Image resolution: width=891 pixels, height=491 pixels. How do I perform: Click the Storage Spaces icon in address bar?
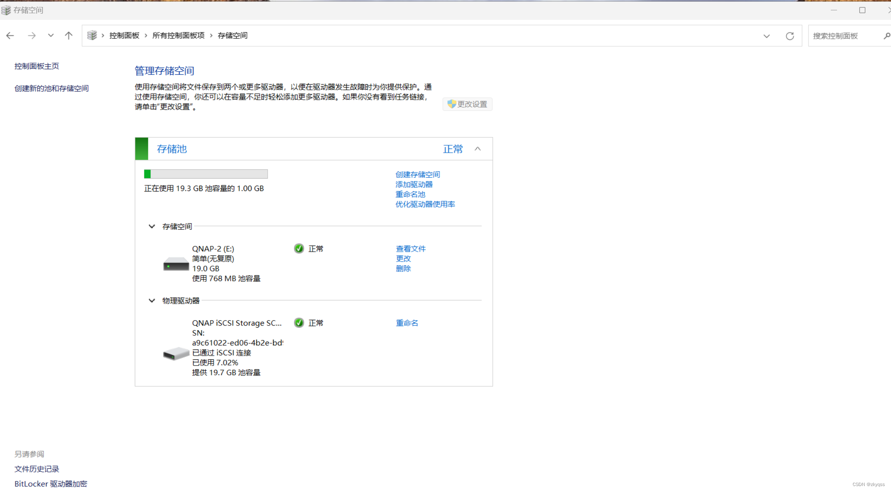pos(92,35)
